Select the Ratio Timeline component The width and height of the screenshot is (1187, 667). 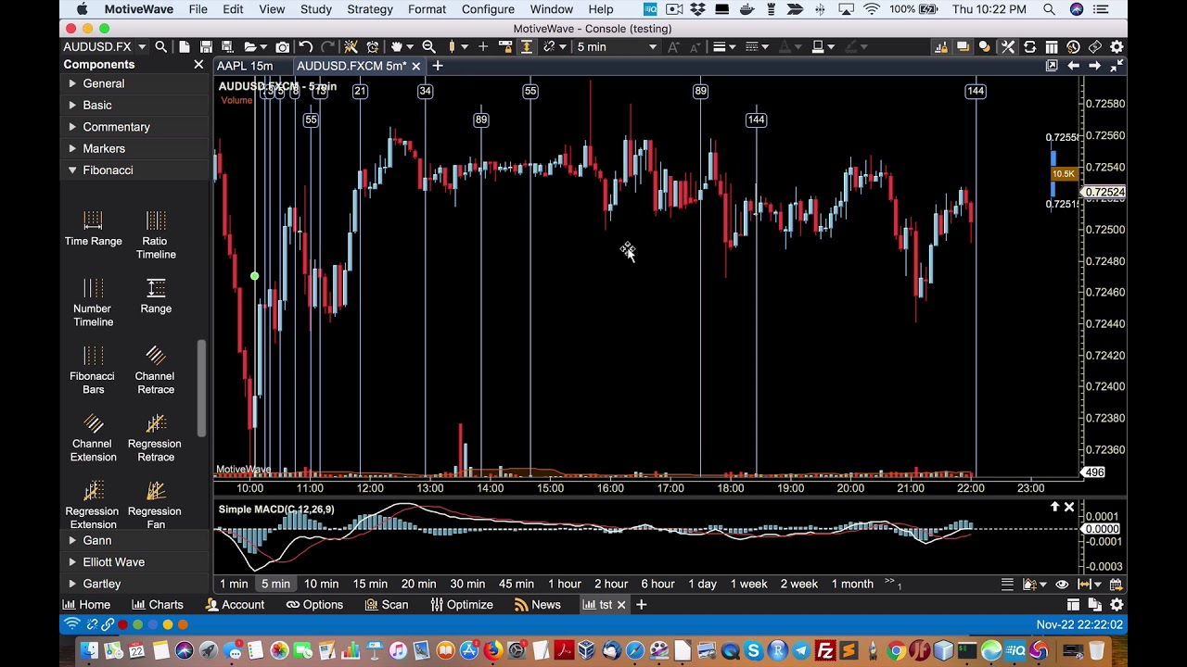click(x=156, y=234)
